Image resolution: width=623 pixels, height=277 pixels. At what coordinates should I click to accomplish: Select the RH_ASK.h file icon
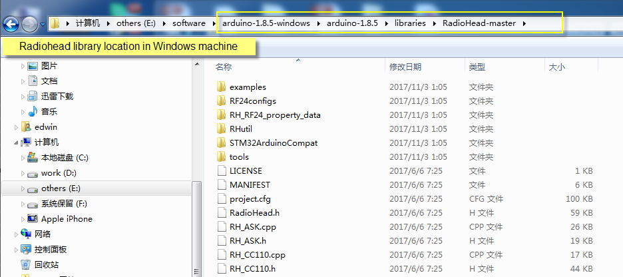222,241
